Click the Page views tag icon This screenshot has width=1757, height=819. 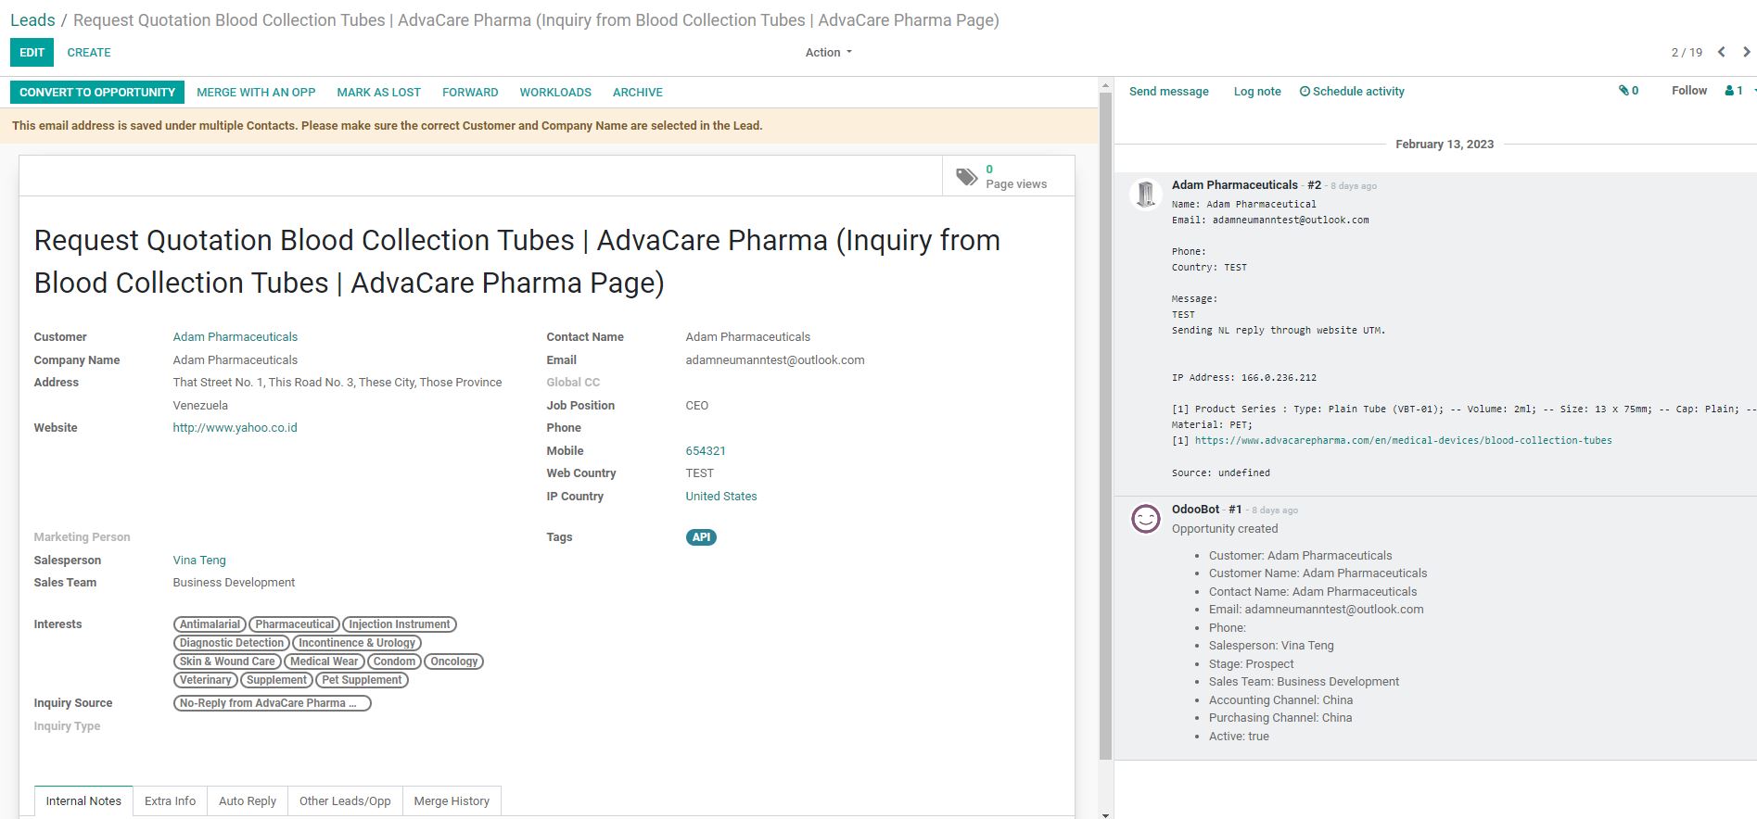coord(966,176)
